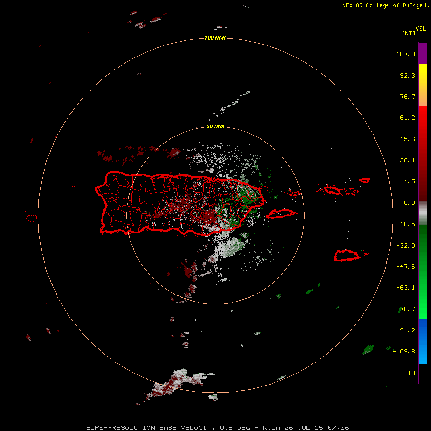Click the 61.2 legend value
This screenshot has width=431, height=431.
[408, 118]
